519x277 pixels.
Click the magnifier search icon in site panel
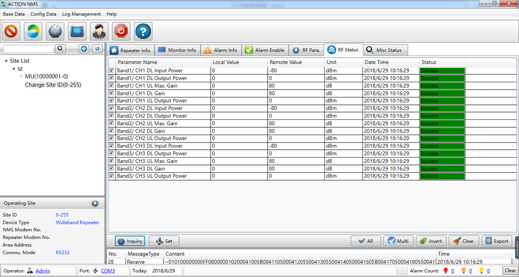61,49
